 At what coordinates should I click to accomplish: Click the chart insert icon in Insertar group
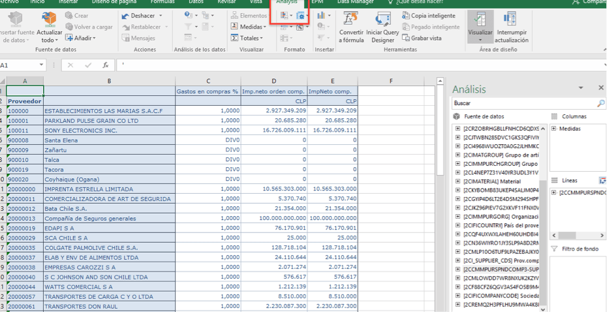(321, 16)
